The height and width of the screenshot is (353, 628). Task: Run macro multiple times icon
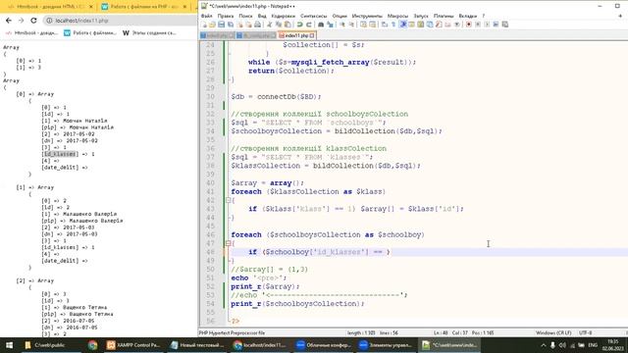(x=496, y=25)
